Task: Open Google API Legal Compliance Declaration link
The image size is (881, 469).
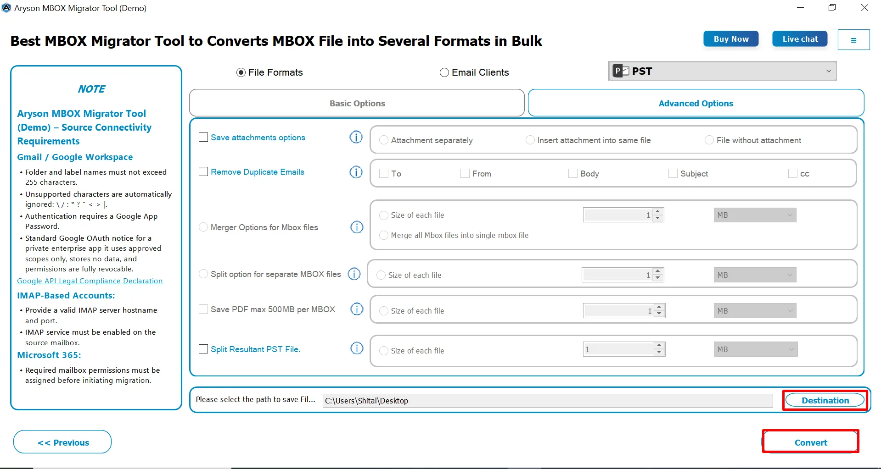Action: pos(90,281)
